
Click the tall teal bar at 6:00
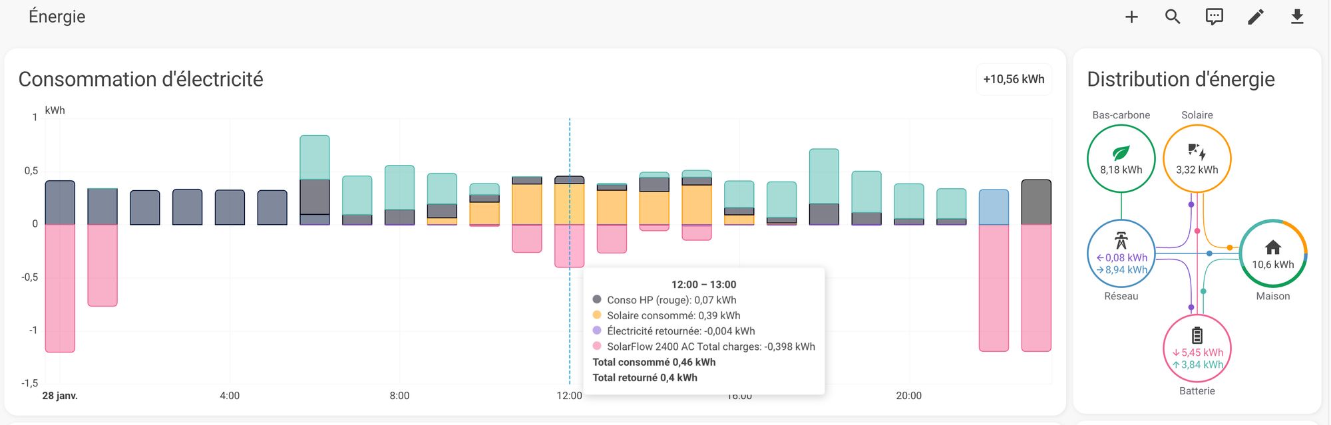click(315, 157)
